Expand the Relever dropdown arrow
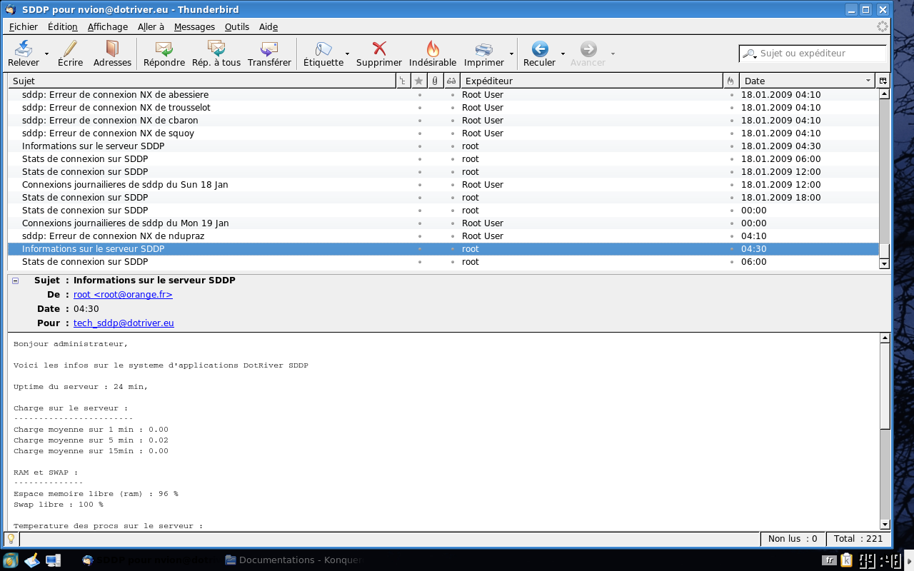The height and width of the screenshot is (571, 914). (x=47, y=54)
